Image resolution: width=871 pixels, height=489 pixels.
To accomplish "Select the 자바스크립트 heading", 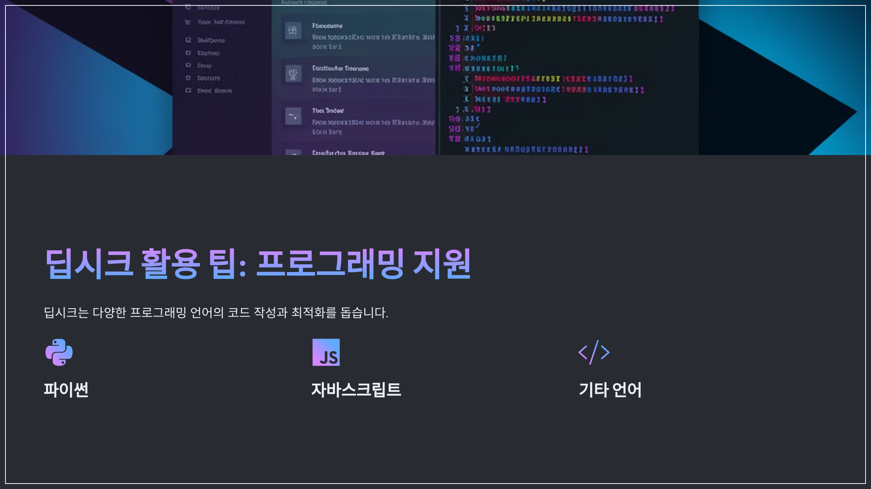I will (x=356, y=390).
